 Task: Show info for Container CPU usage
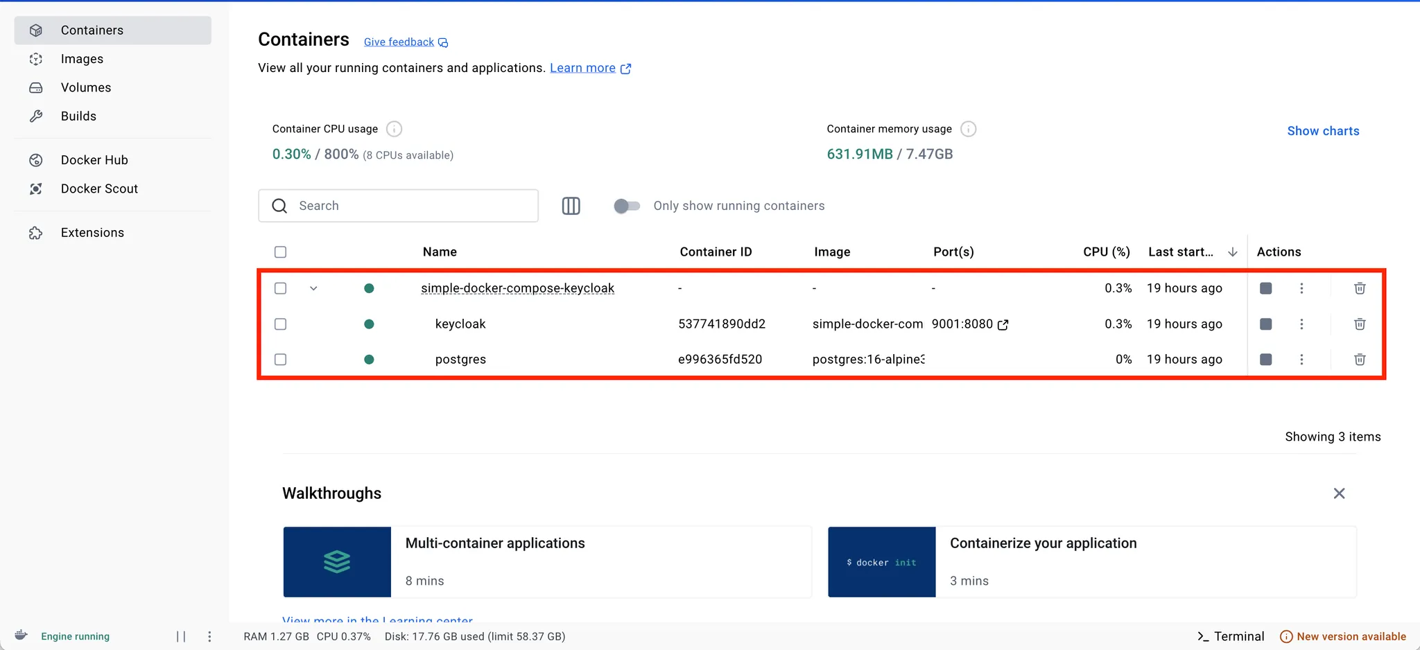(x=394, y=129)
